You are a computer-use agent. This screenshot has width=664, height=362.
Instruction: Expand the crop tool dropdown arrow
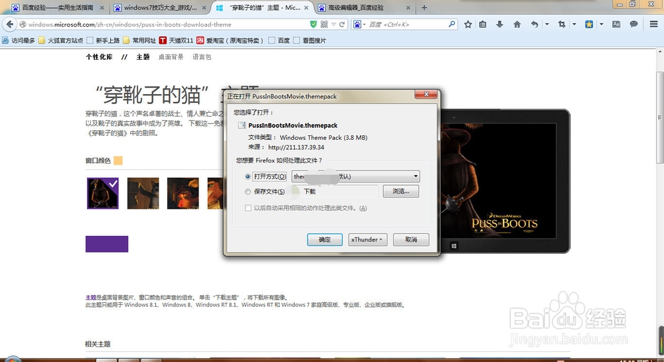[x=574, y=25]
